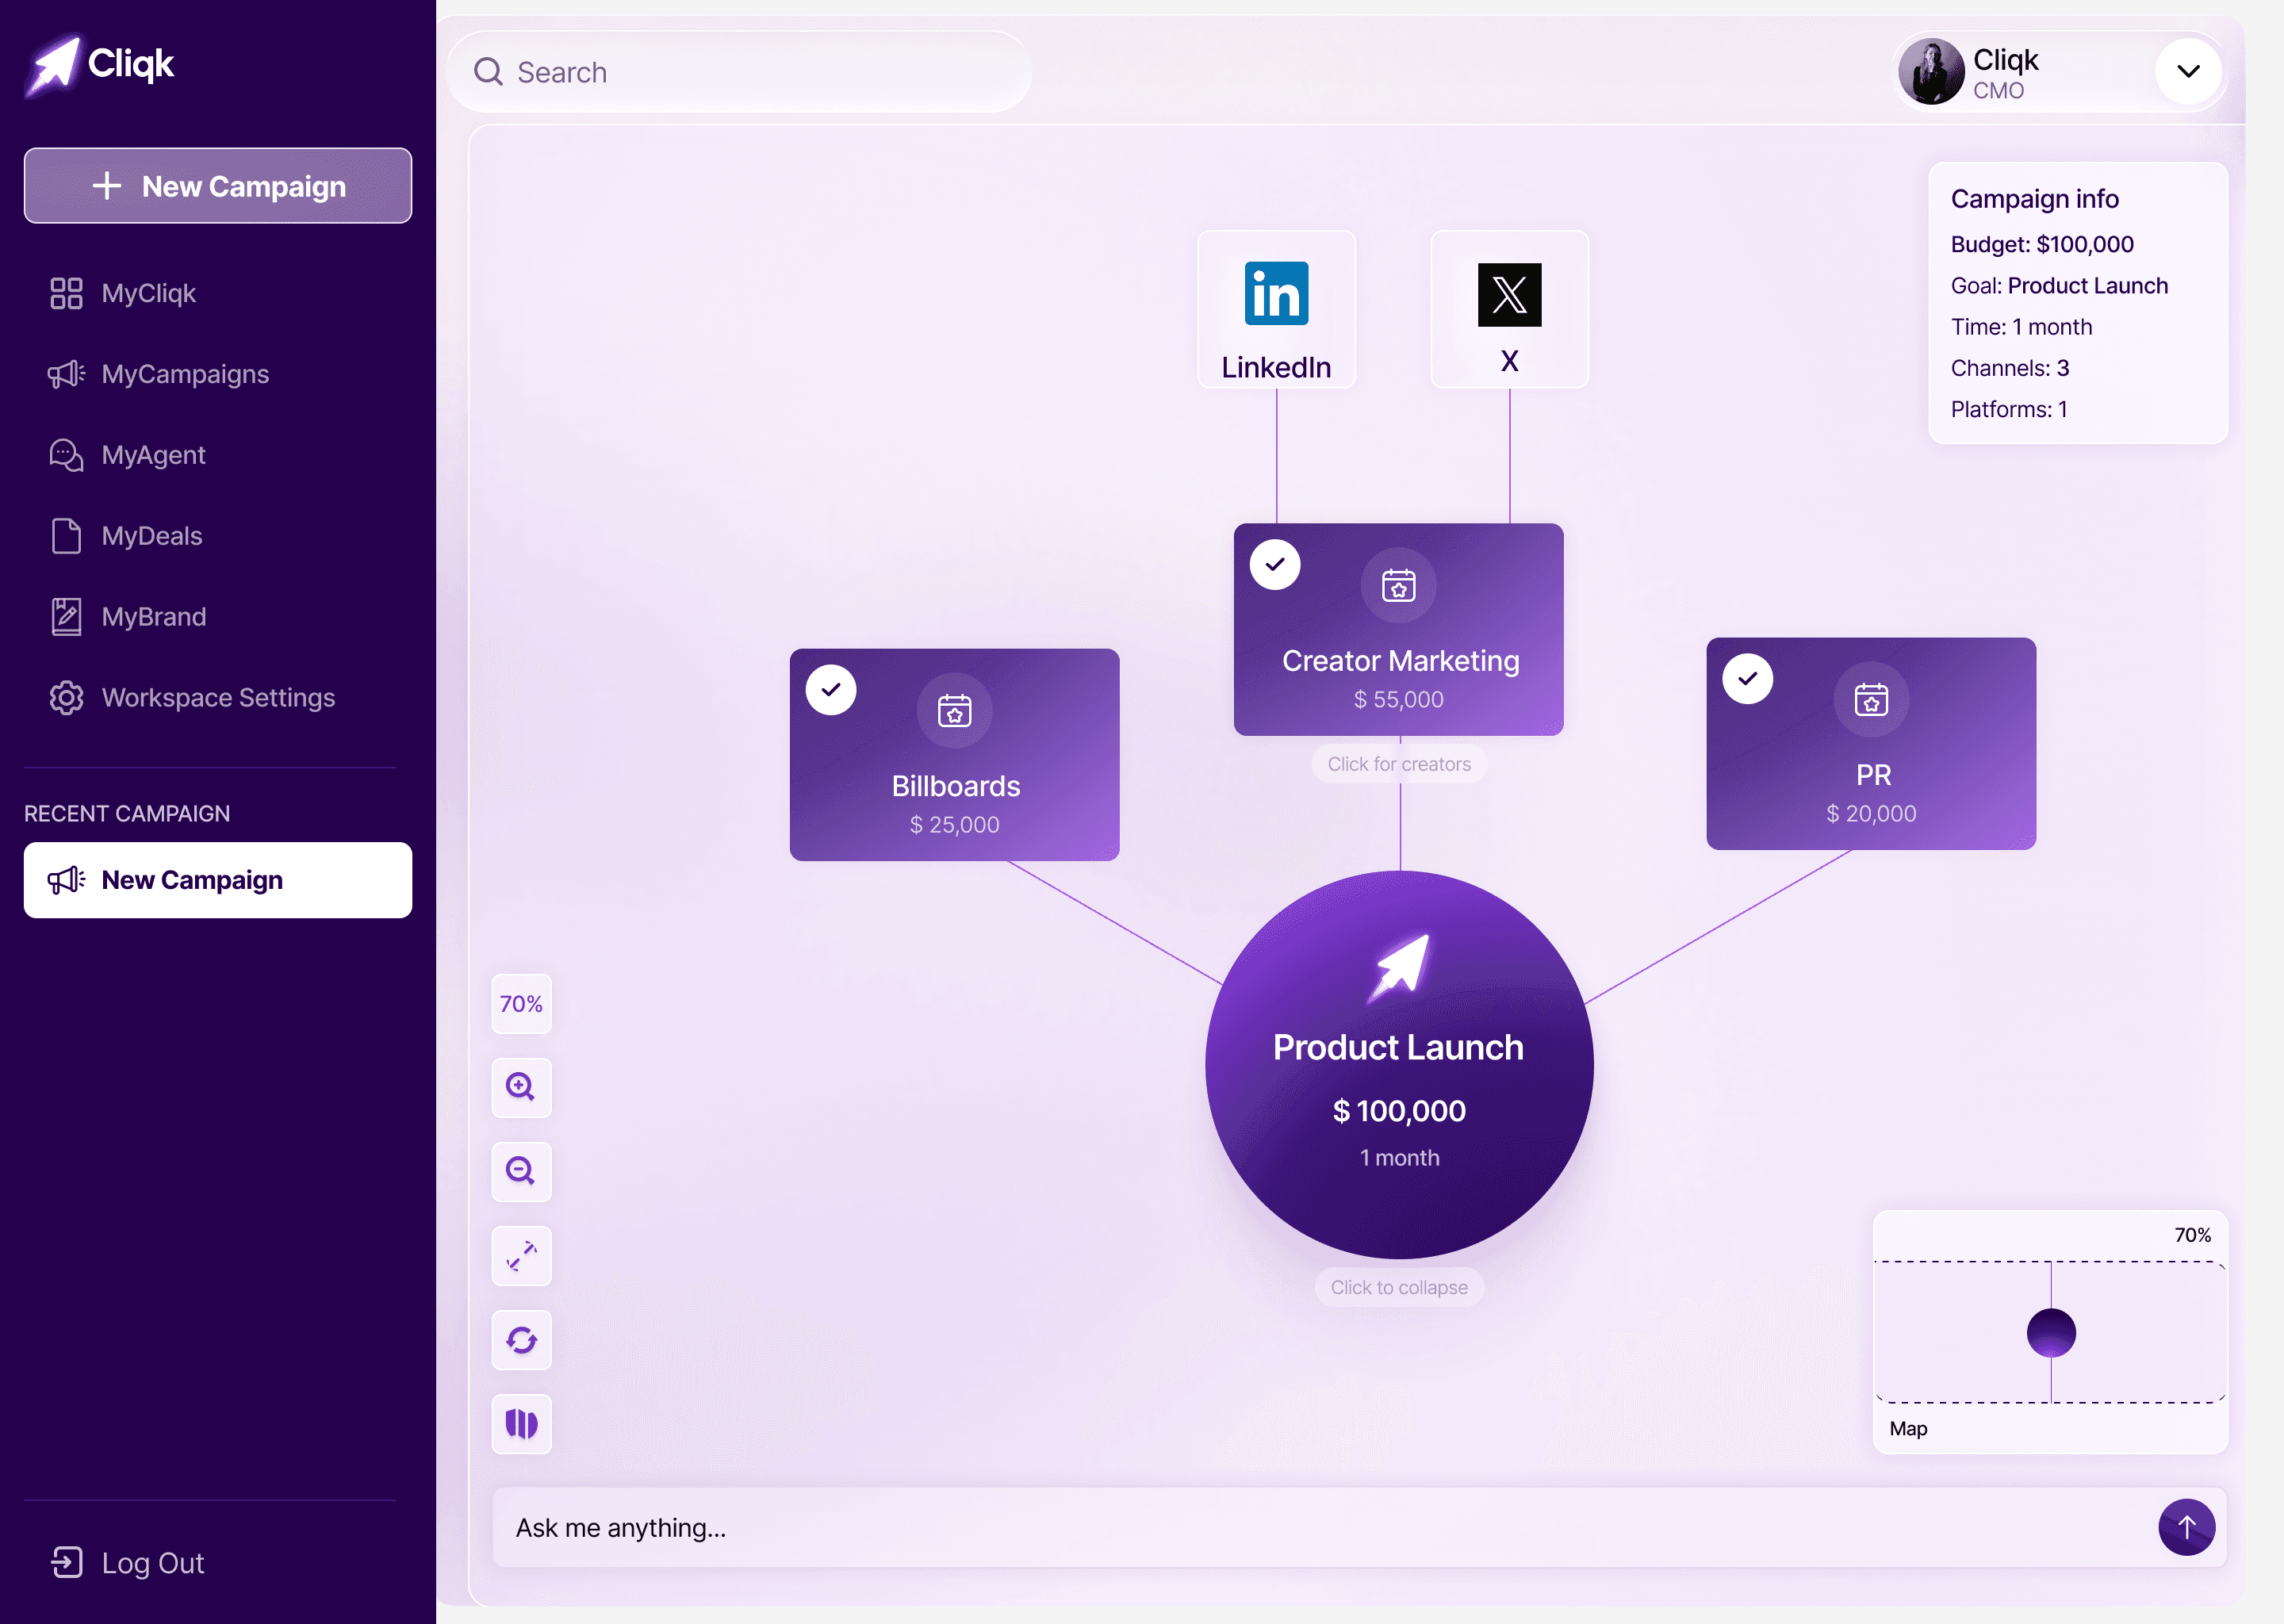Viewport: 2284px width, 1624px height.
Task: Toggle the checkmark on the Billboards node
Action: click(830, 689)
